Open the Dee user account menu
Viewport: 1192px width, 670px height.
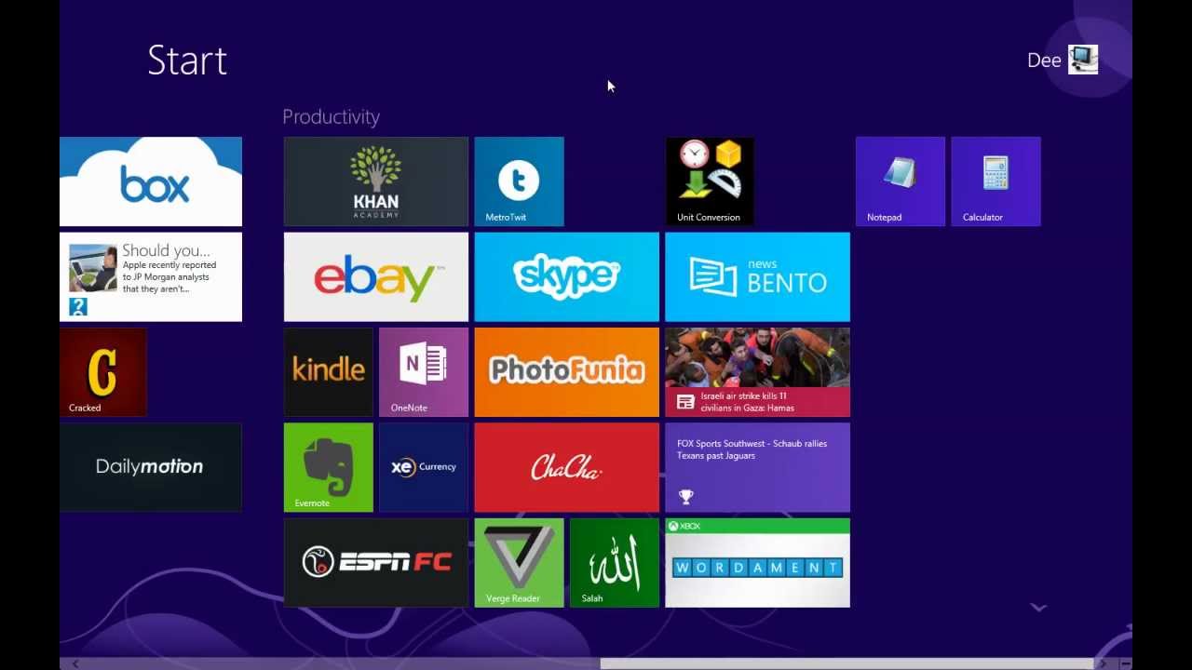[1063, 60]
